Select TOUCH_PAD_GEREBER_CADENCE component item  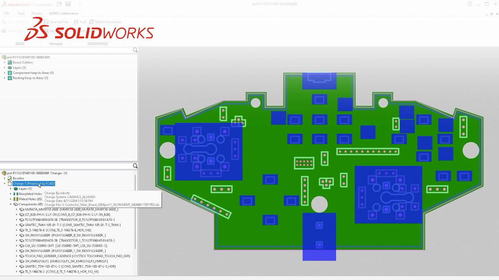77,256
